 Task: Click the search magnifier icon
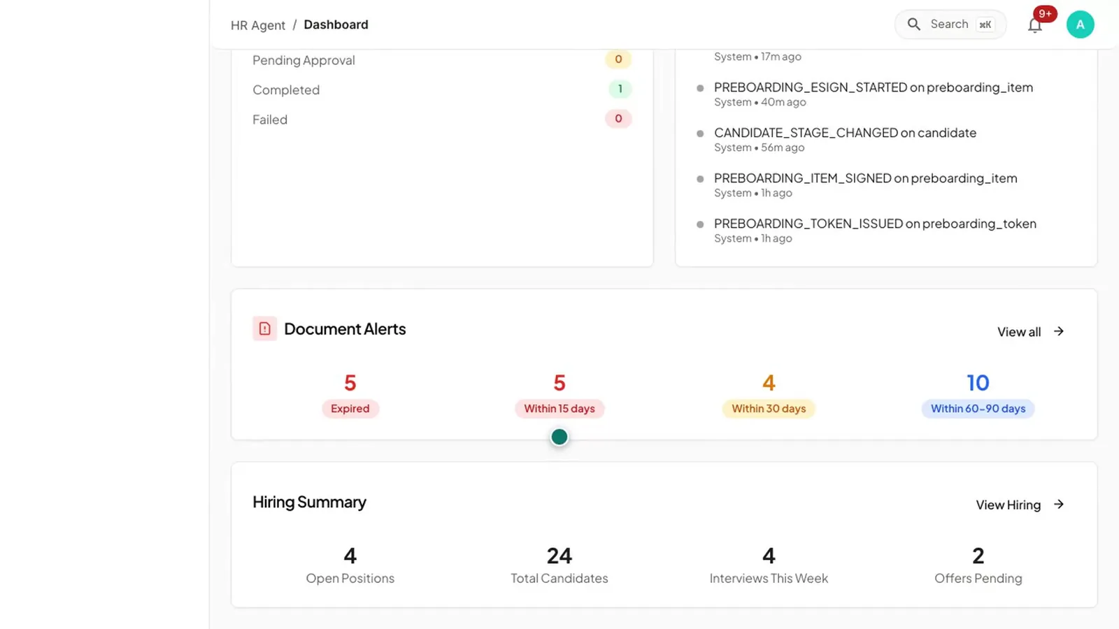[913, 24]
